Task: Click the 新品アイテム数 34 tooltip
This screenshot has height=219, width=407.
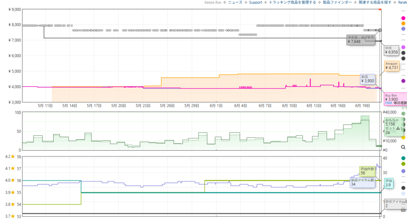Action: pyautogui.click(x=362, y=182)
